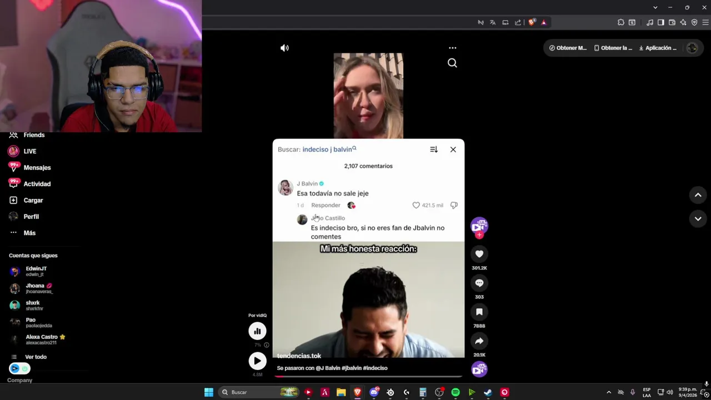This screenshot has height=400, width=711.
Task: Open the @J Balvin mention in caption
Action: 328,368
